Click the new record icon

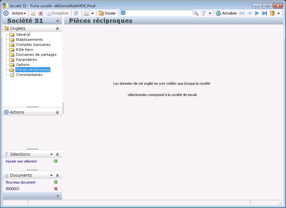33,13
